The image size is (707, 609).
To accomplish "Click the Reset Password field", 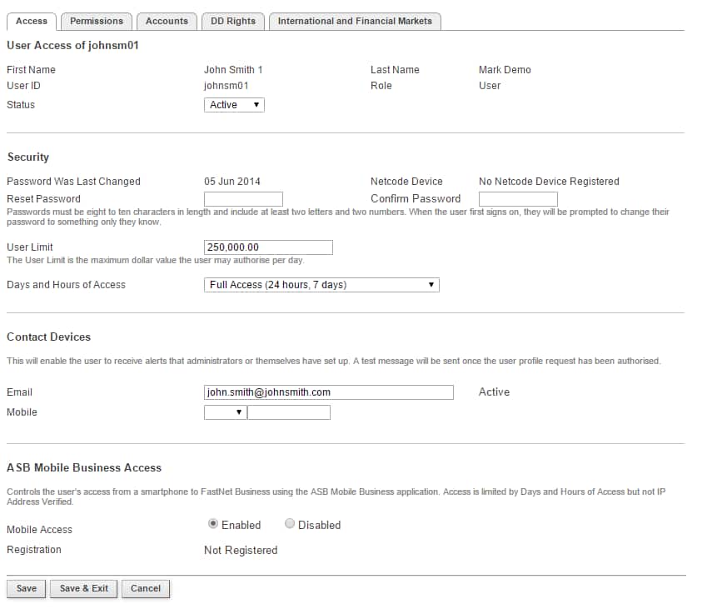I will point(243,199).
